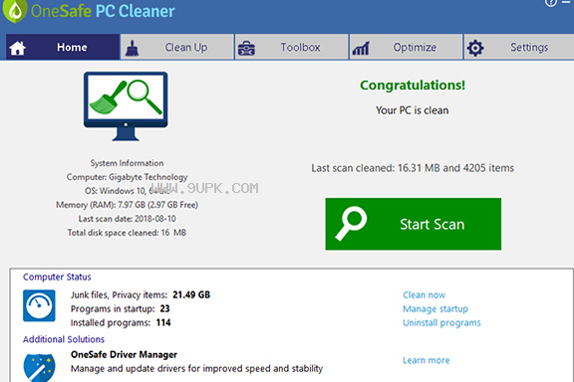Click the 'Your PC is clean' message

(x=413, y=110)
